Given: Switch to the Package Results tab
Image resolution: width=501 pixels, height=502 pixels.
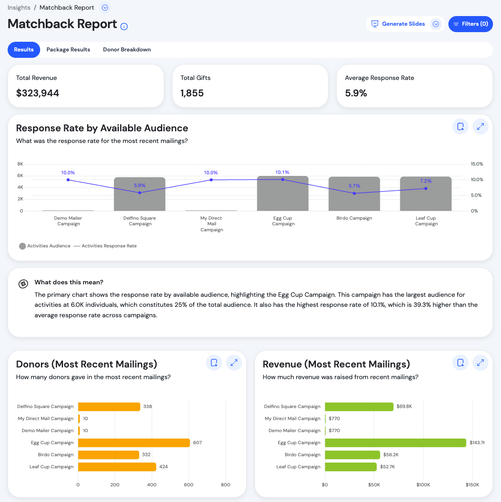Looking at the screenshot, I should pyautogui.click(x=68, y=50).
